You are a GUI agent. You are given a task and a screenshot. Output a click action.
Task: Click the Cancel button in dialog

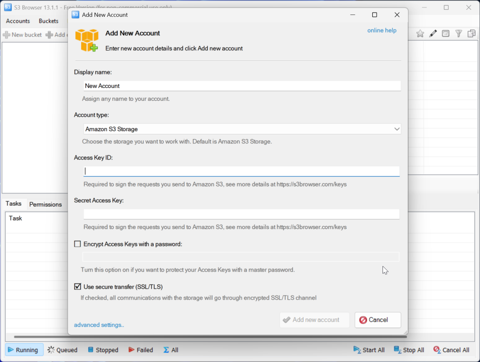click(x=377, y=320)
